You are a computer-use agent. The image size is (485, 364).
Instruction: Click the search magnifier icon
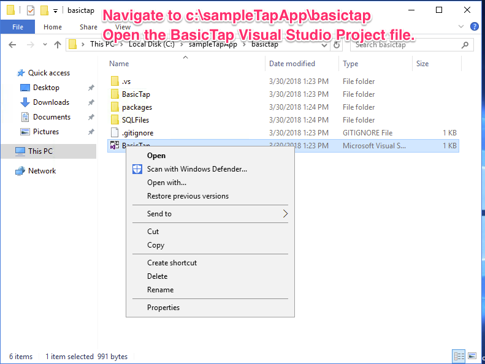(x=465, y=45)
